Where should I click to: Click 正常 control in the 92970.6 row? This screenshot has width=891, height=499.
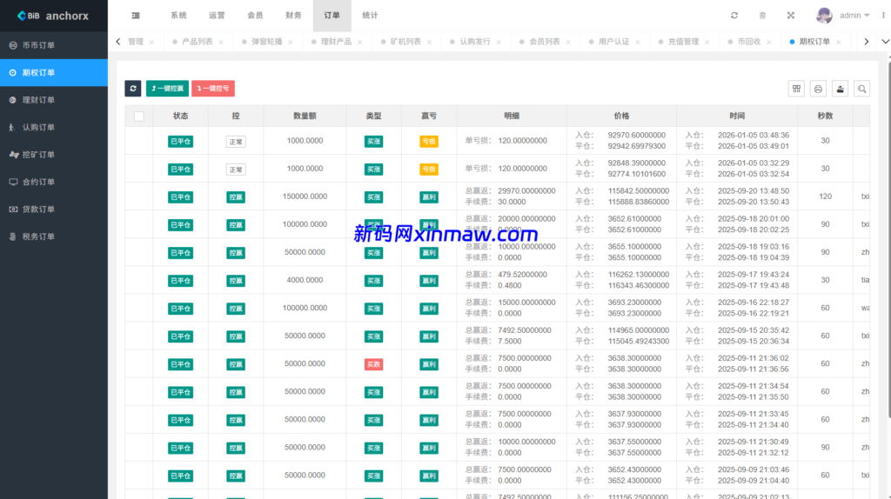click(236, 142)
